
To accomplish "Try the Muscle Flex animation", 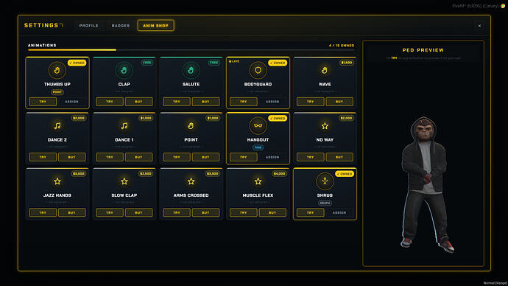I will pyautogui.click(x=243, y=212).
